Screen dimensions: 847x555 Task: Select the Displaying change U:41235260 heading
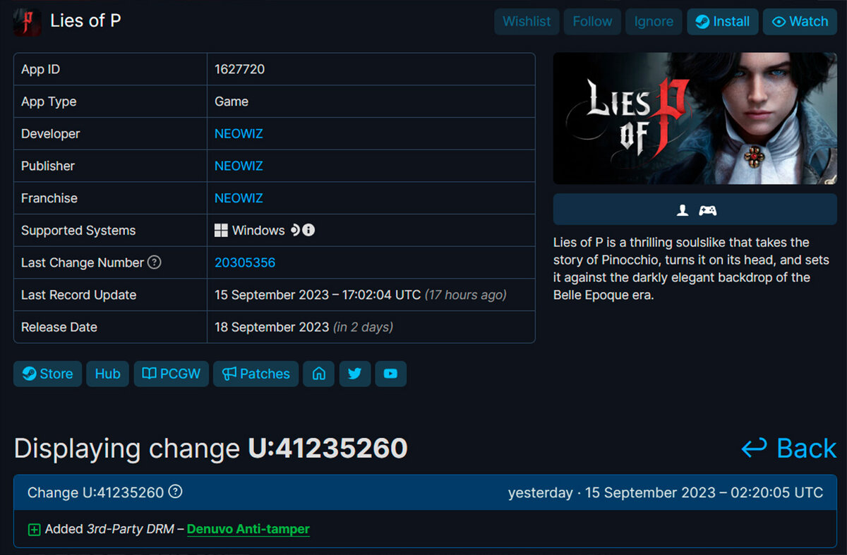click(x=211, y=449)
